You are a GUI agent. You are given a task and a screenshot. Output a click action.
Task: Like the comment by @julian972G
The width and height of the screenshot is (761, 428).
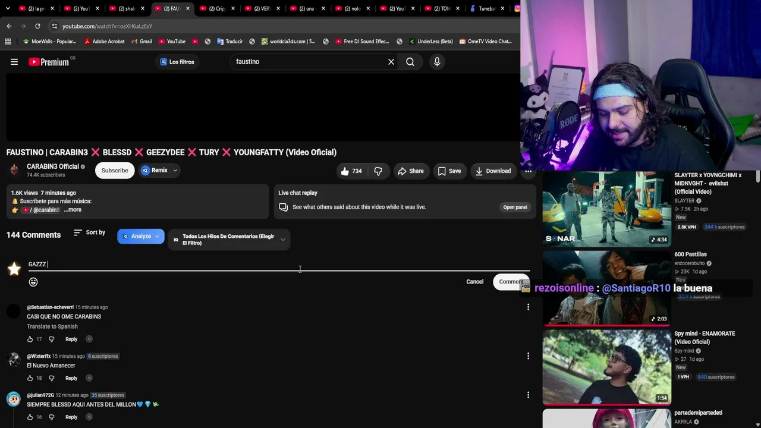tap(30, 417)
